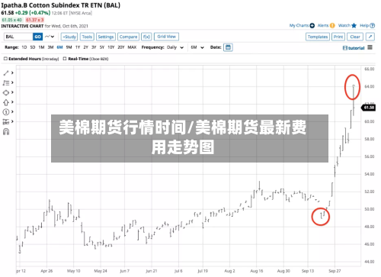
Task: Click the +Study button
Action: pyautogui.click(x=69, y=37)
